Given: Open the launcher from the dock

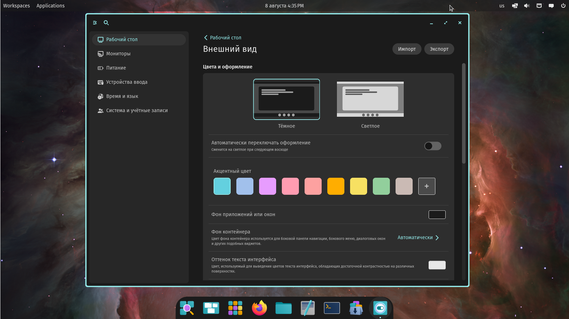Looking at the screenshot, I should 187,308.
